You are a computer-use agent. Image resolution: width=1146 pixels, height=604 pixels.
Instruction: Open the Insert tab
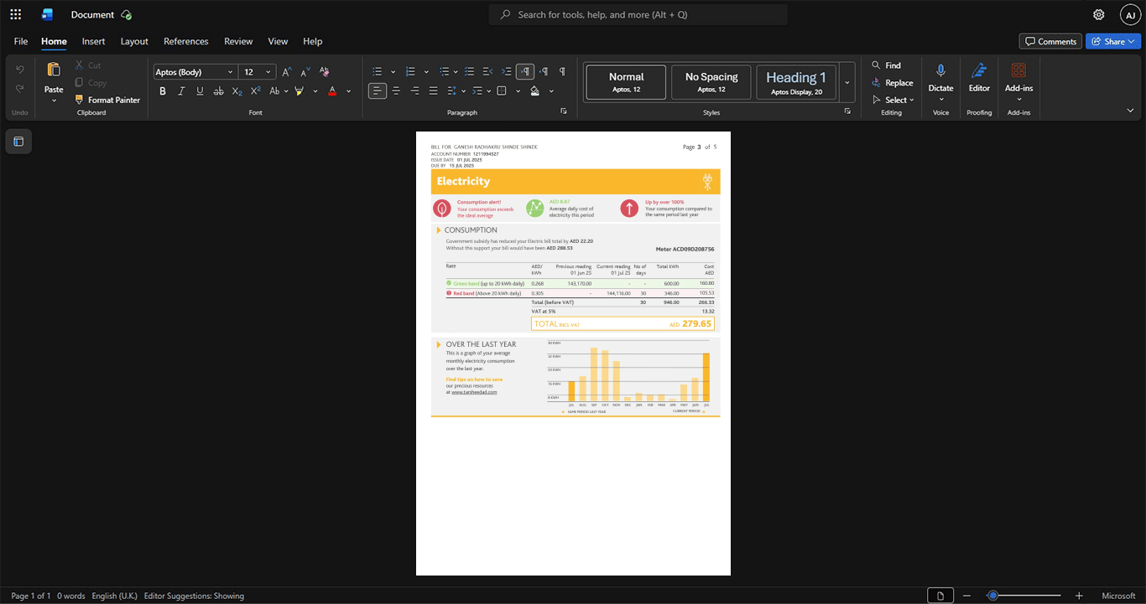[93, 41]
